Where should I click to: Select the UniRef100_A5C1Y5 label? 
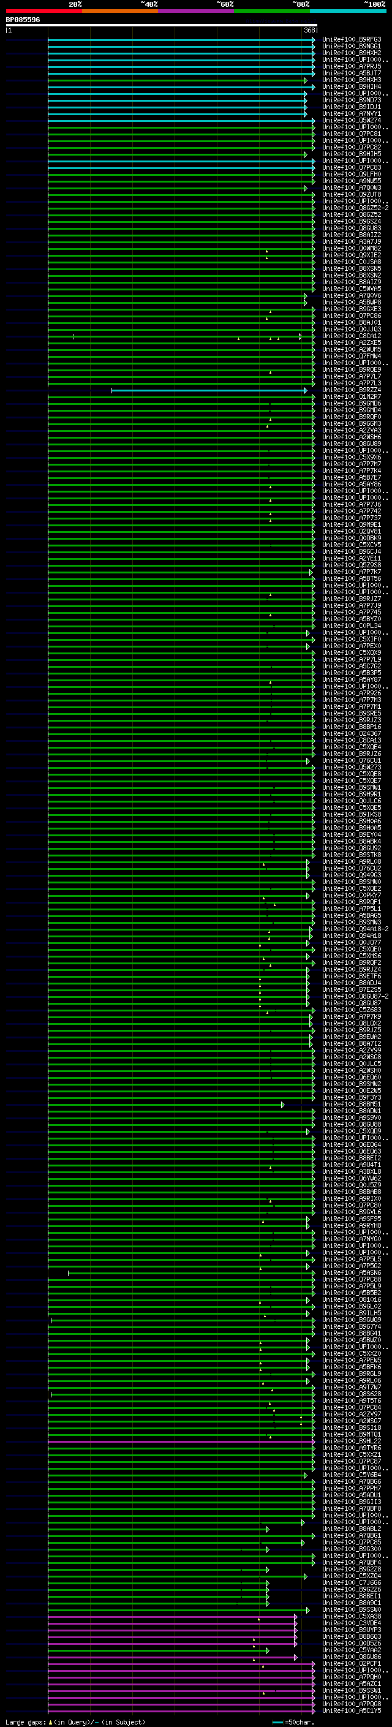point(352,1710)
